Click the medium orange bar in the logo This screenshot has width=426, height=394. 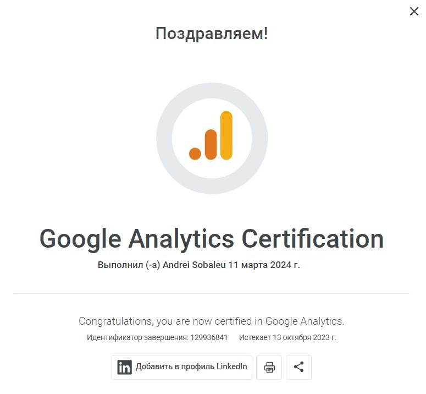(x=211, y=144)
